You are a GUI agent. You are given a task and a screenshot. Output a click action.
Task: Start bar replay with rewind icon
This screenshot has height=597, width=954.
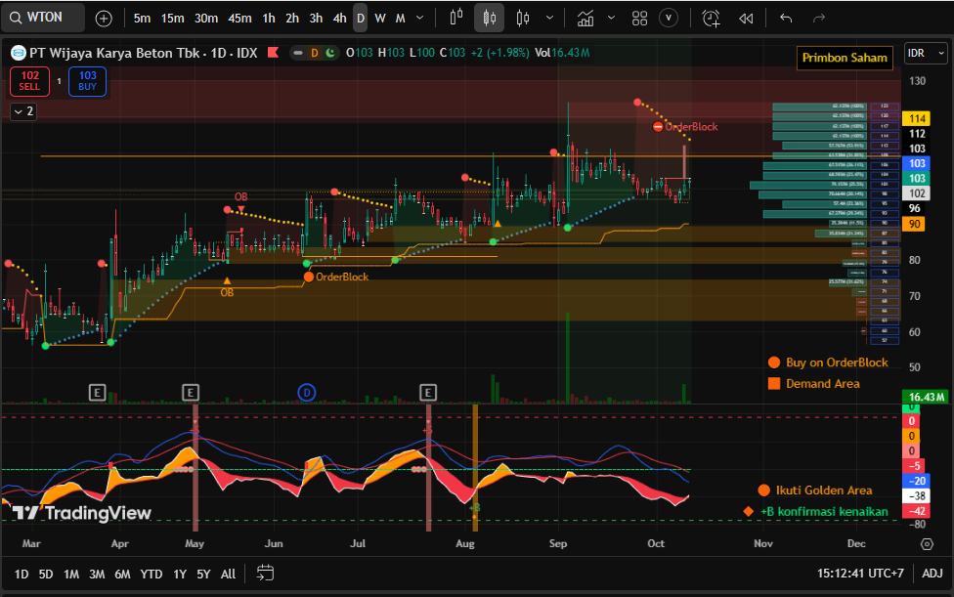click(746, 18)
